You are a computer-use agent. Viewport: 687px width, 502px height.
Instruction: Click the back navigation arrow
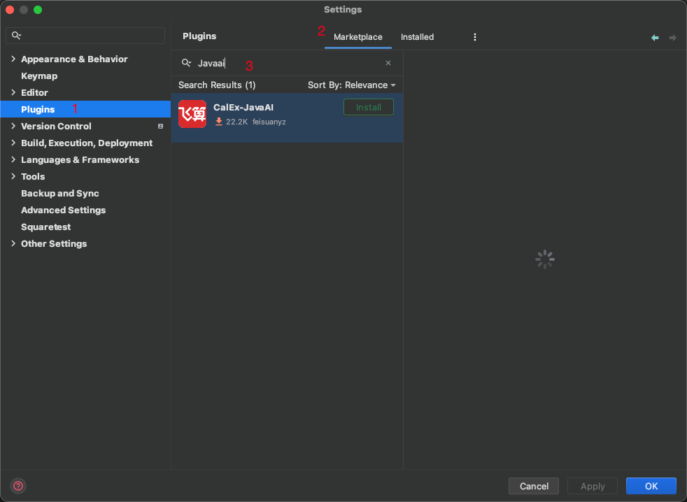655,38
